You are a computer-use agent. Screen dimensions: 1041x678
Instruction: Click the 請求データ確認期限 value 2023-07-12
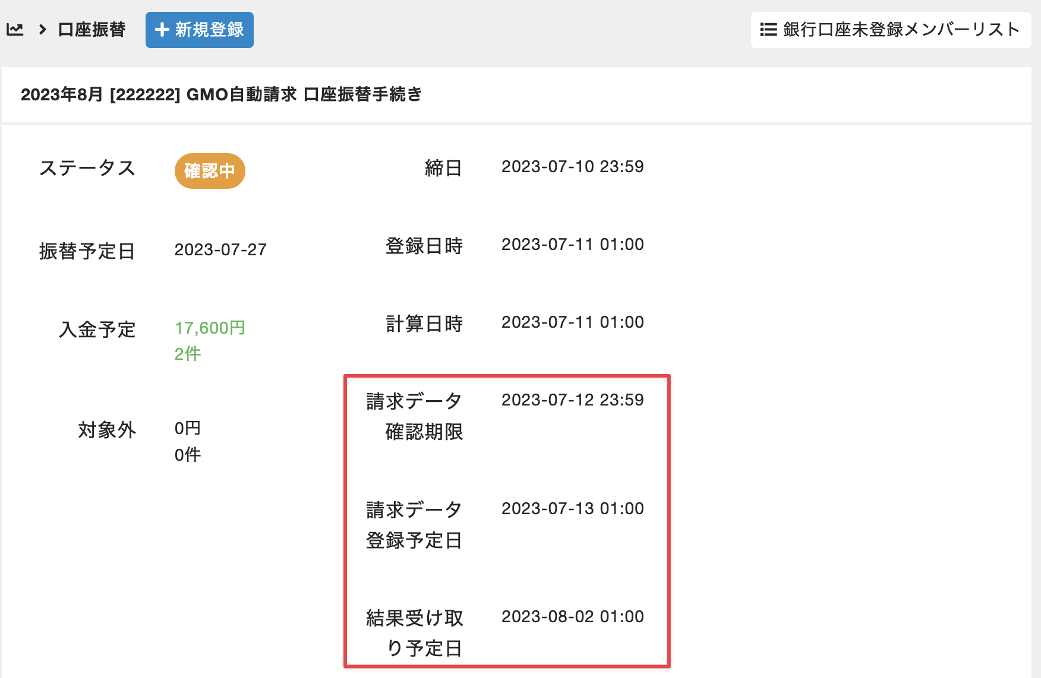(572, 400)
